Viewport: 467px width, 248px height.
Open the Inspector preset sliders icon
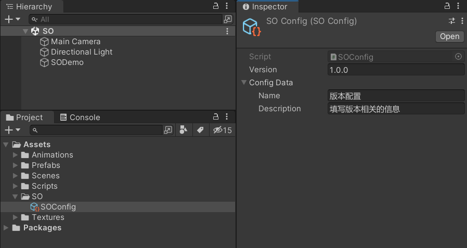pyautogui.click(x=452, y=21)
